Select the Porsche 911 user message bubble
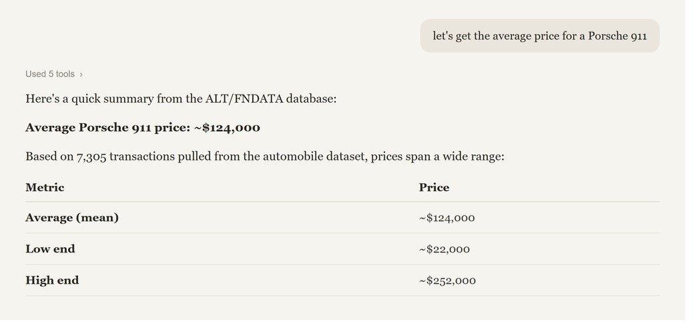The height and width of the screenshot is (329, 694). click(540, 36)
